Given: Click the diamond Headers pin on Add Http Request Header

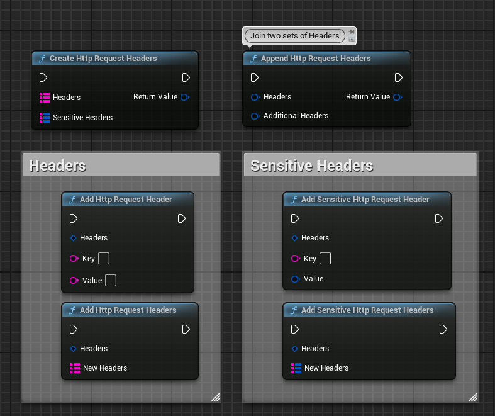Looking at the screenshot, I should tap(73, 238).
